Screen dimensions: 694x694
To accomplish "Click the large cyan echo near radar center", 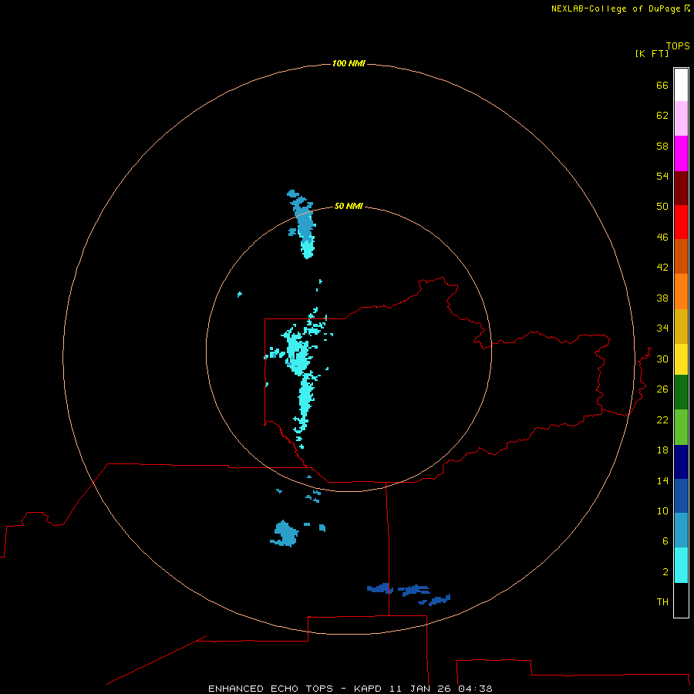I will pyautogui.click(x=299, y=354).
